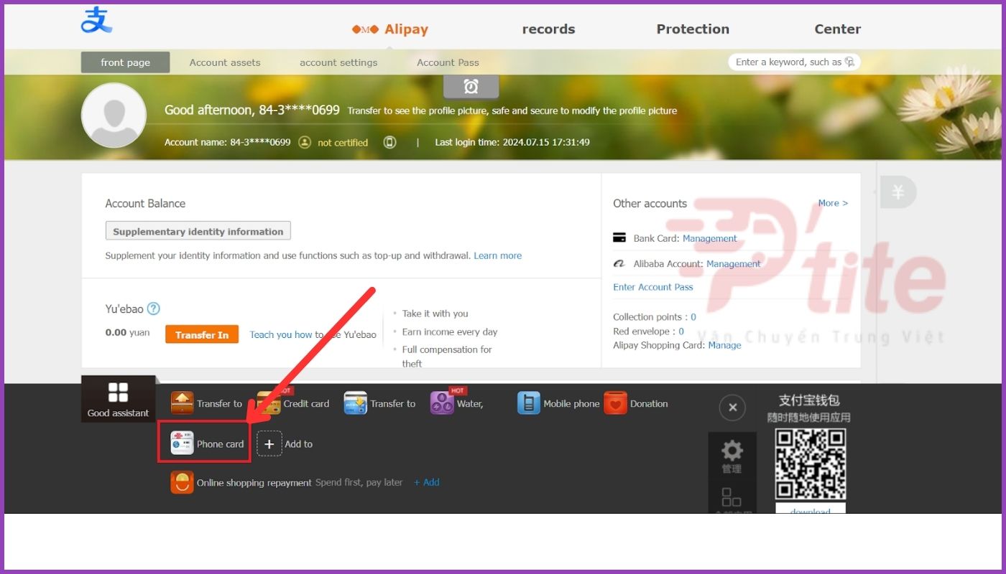The height and width of the screenshot is (574, 1006).
Task: Close the assistant panel with X
Action: [x=732, y=408]
